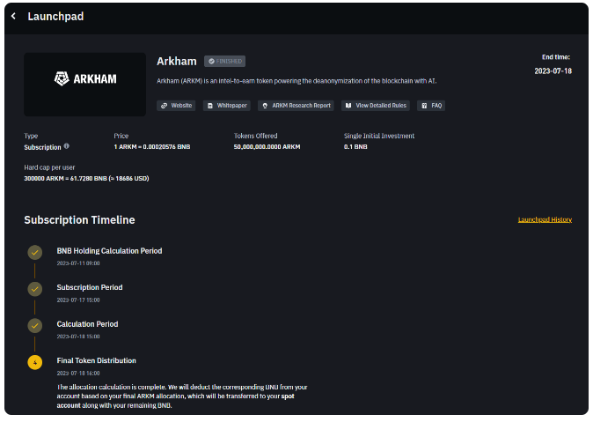Open the Whitepaper document
This screenshot has height=422, width=593.
click(226, 106)
